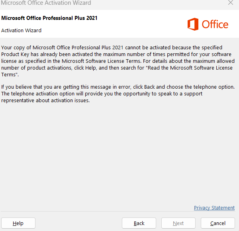Open the Privacy Statement link
The image size is (239, 231).
click(x=214, y=208)
